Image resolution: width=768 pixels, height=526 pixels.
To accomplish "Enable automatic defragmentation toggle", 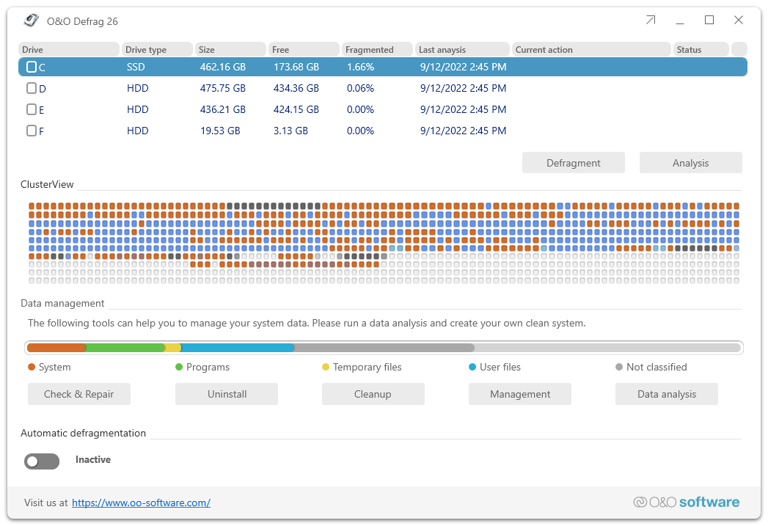I will [x=42, y=461].
